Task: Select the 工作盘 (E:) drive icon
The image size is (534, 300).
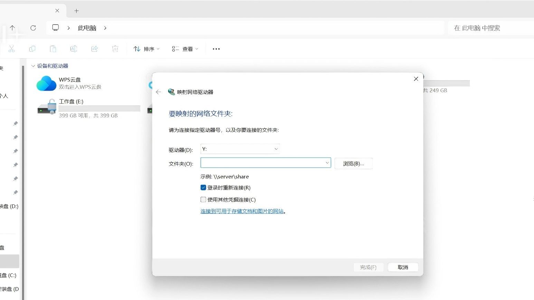Action: coord(47,107)
